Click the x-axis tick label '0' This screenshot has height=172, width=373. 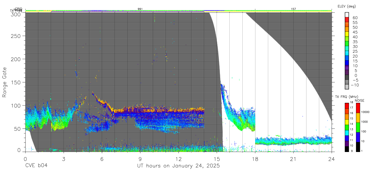click(25, 159)
